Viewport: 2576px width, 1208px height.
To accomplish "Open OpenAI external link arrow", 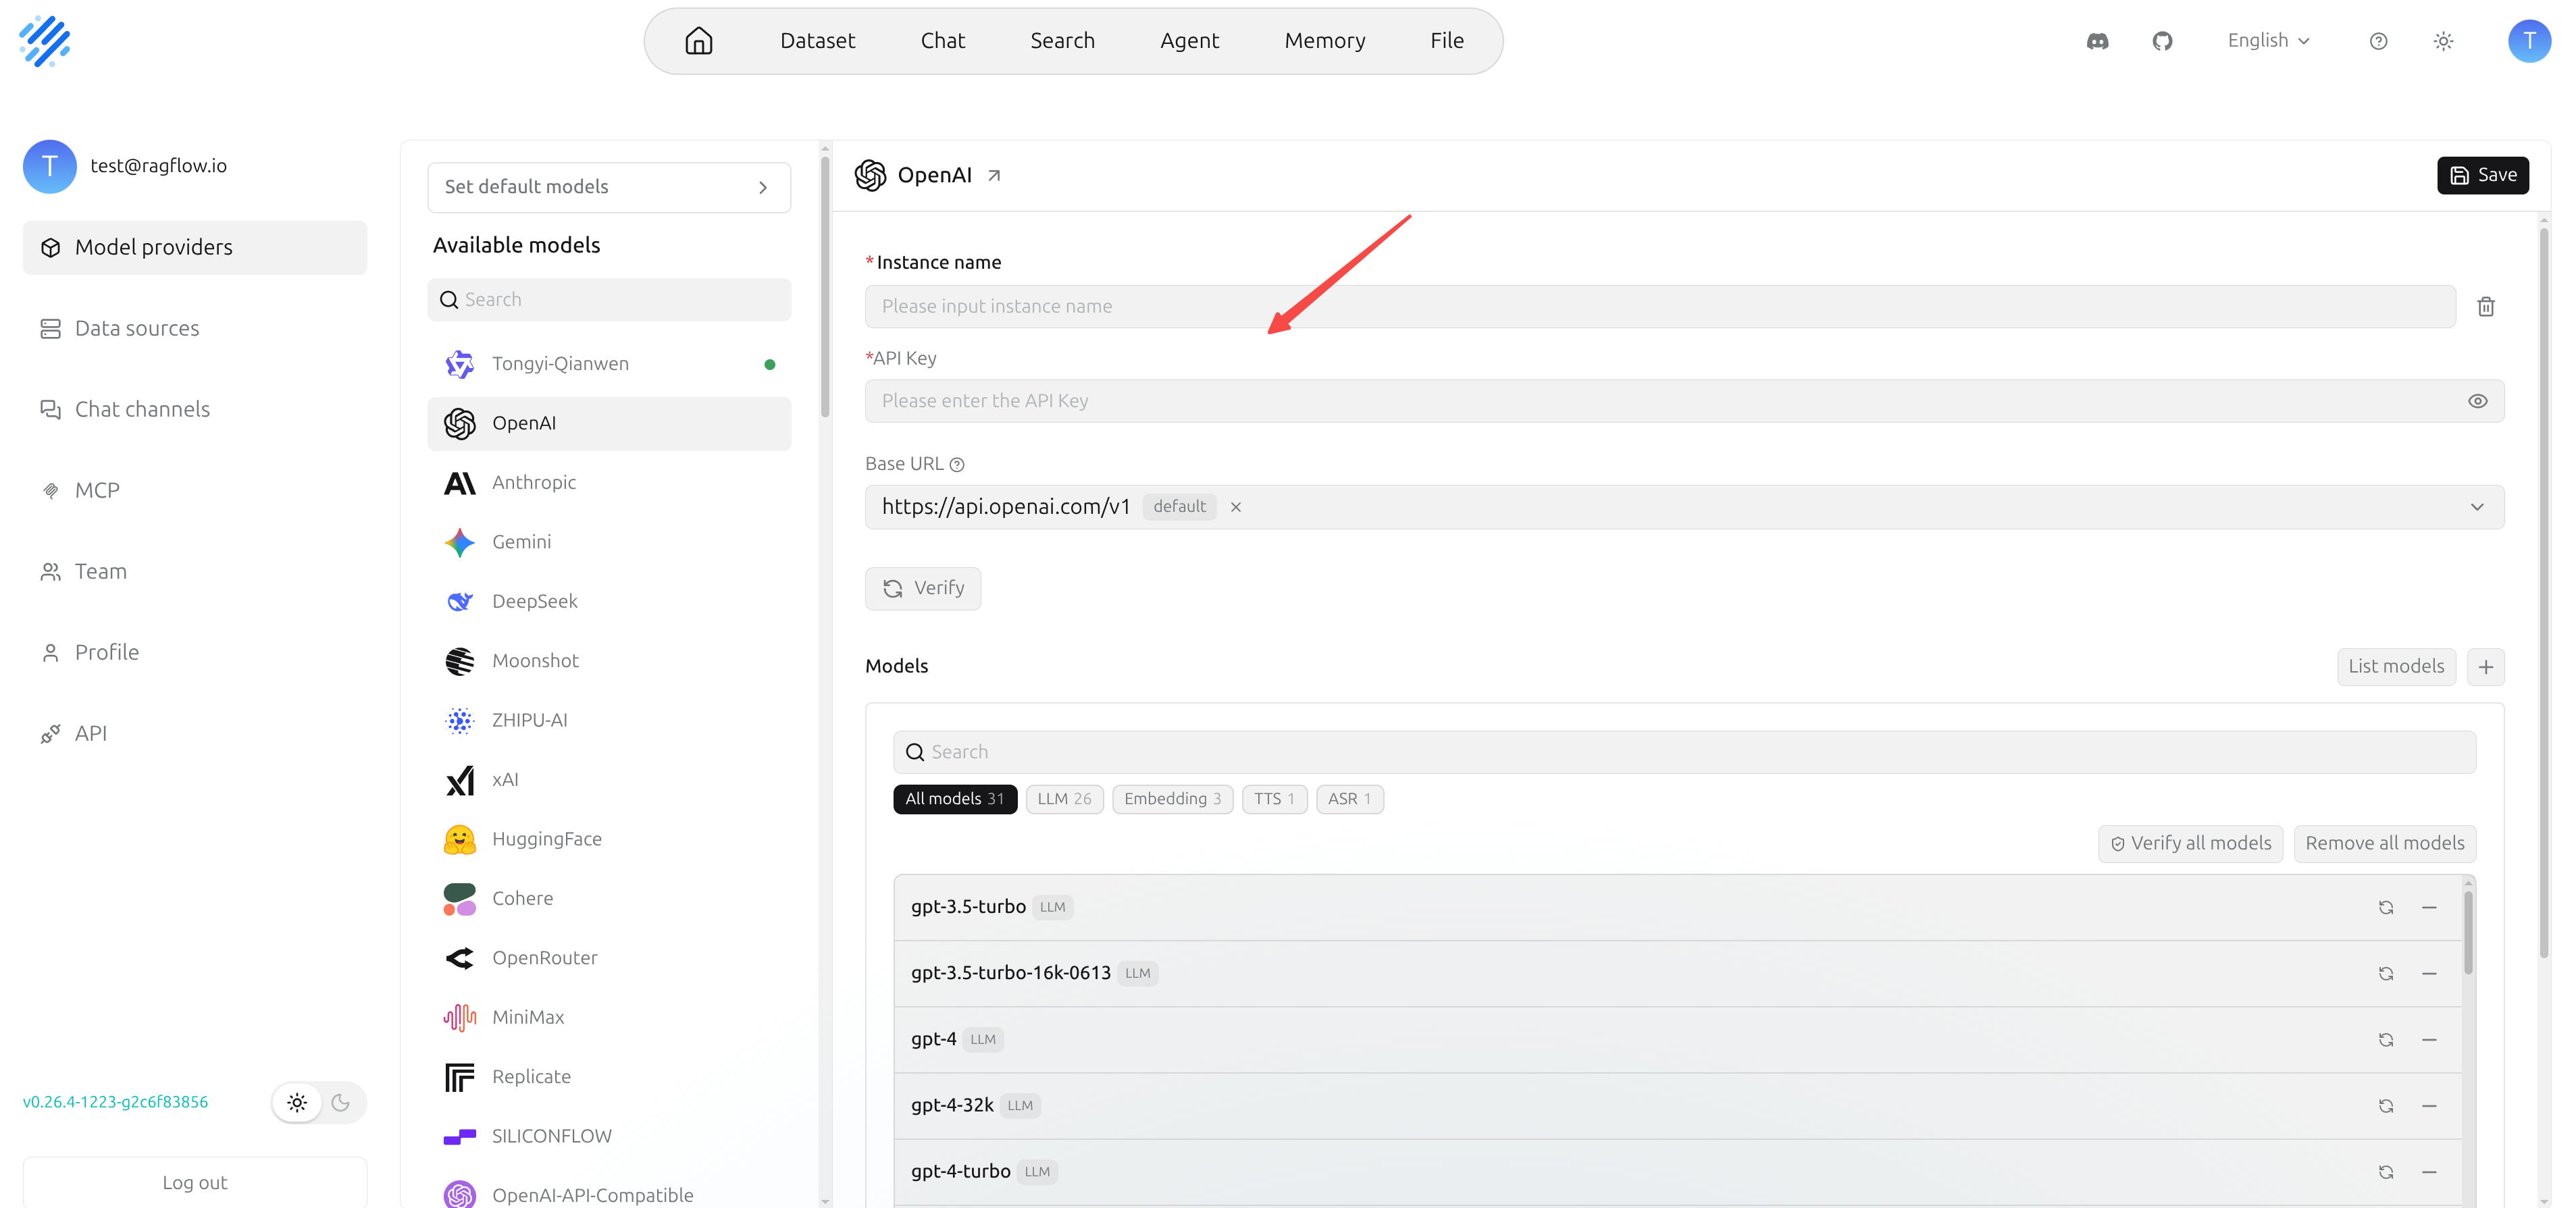I will (994, 176).
